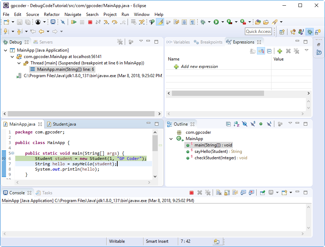Collapse the Thread [main] node
Screen dimensions: 325x247
click(x=19, y=63)
